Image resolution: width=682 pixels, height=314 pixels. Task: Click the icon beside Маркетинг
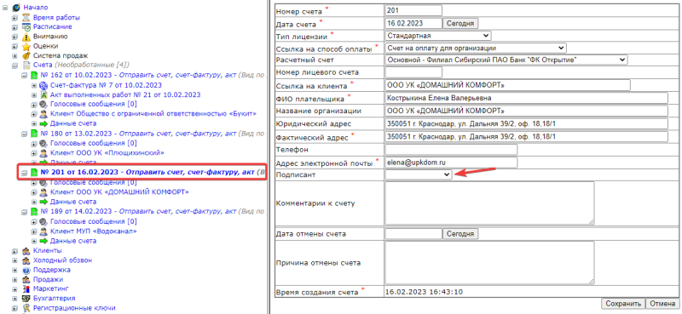pos(26,288)
